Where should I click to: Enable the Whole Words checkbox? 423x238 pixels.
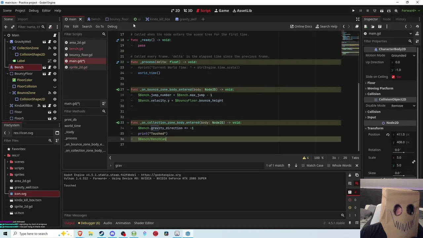click(329, 166)
